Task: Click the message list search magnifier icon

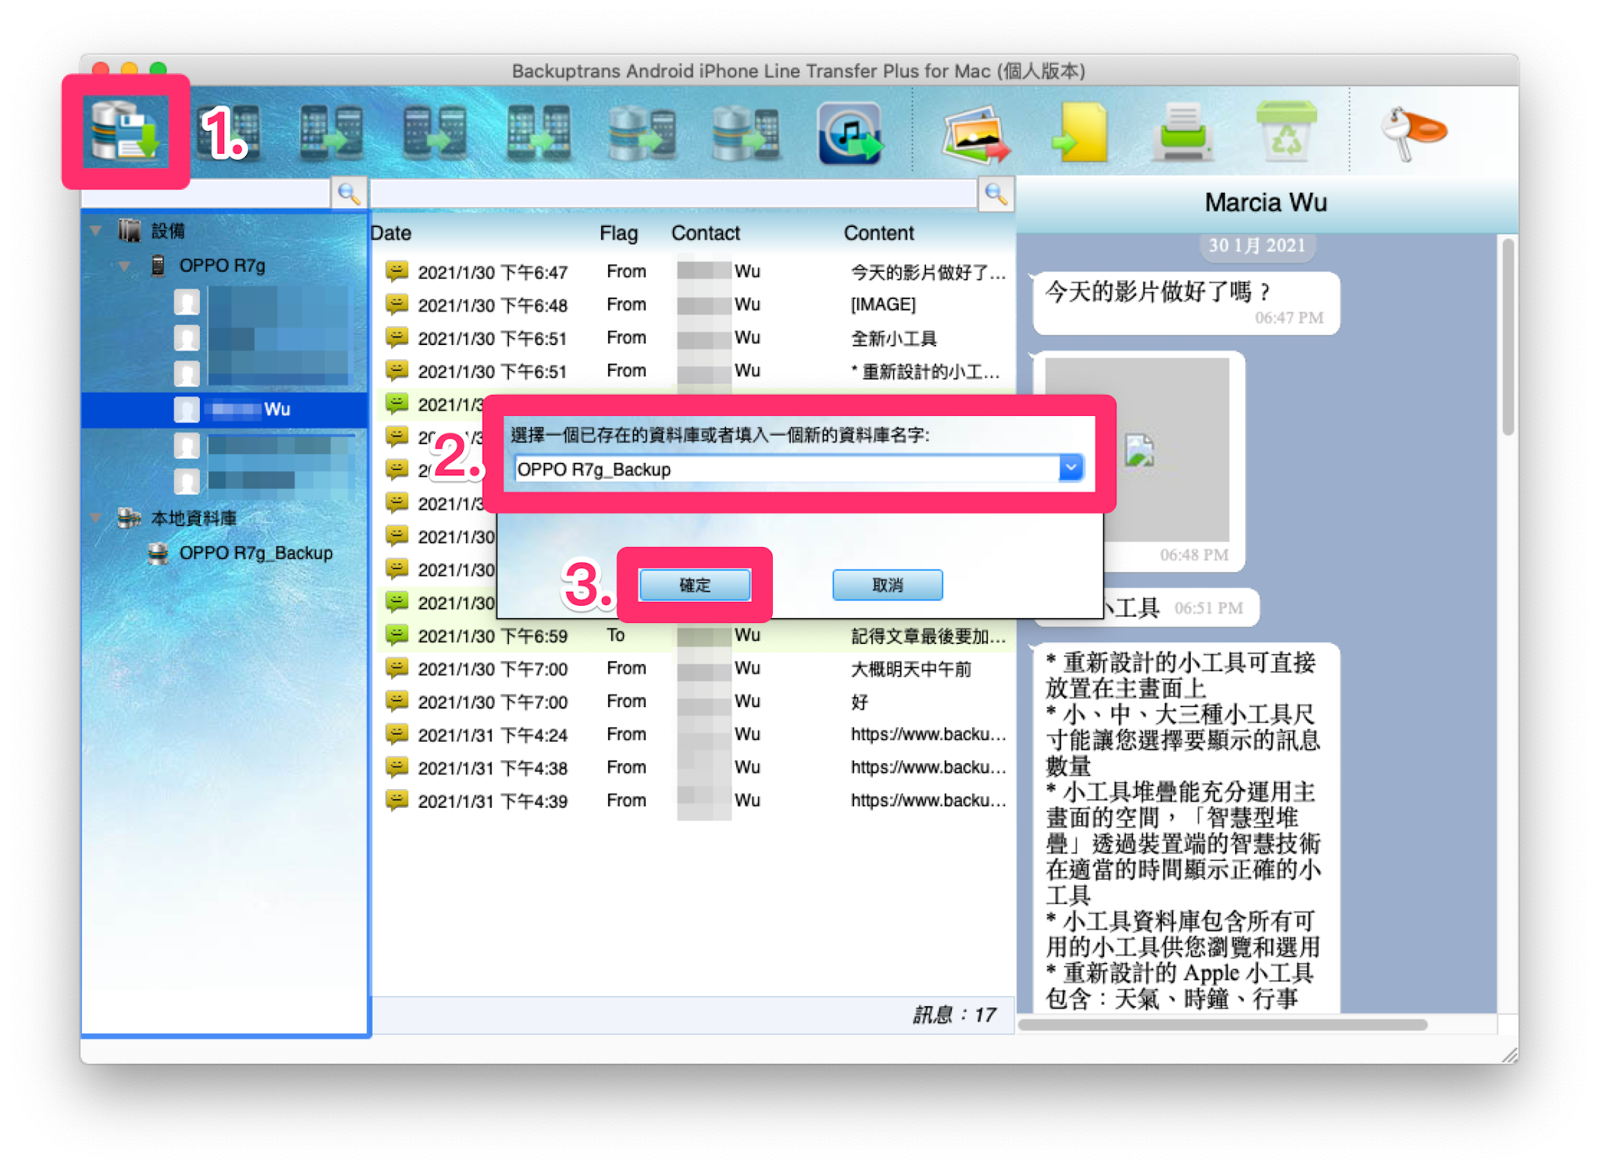Action: 995,193
